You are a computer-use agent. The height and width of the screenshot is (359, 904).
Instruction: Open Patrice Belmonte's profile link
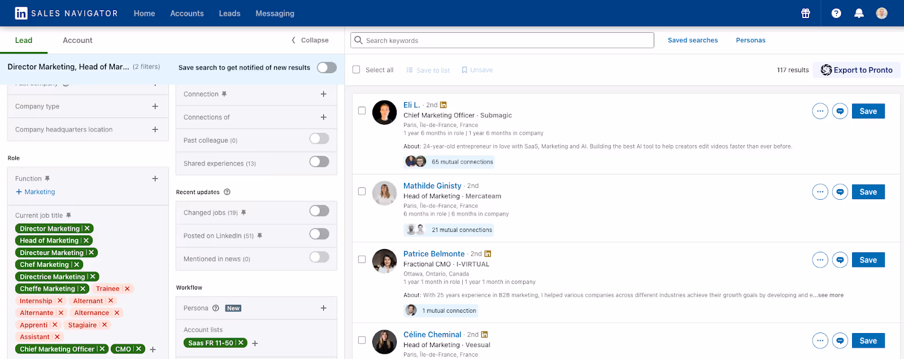434,253
